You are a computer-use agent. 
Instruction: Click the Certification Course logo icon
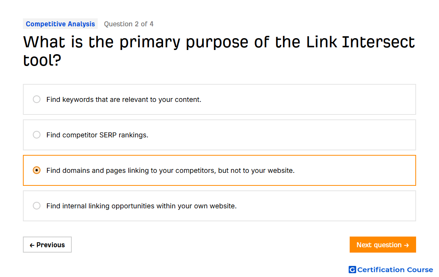352,270
